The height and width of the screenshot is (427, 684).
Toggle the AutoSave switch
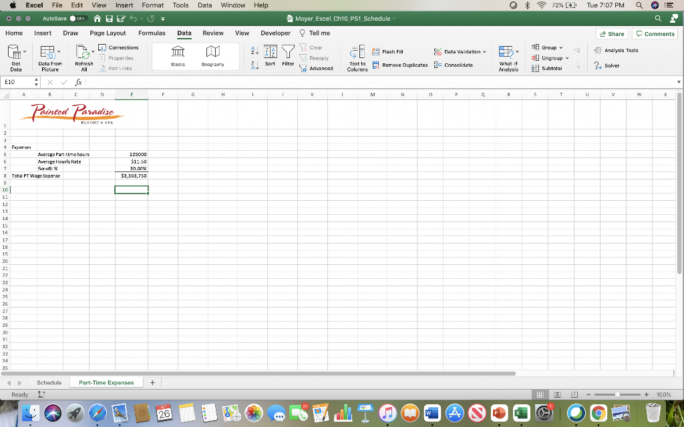pos(79,19)
